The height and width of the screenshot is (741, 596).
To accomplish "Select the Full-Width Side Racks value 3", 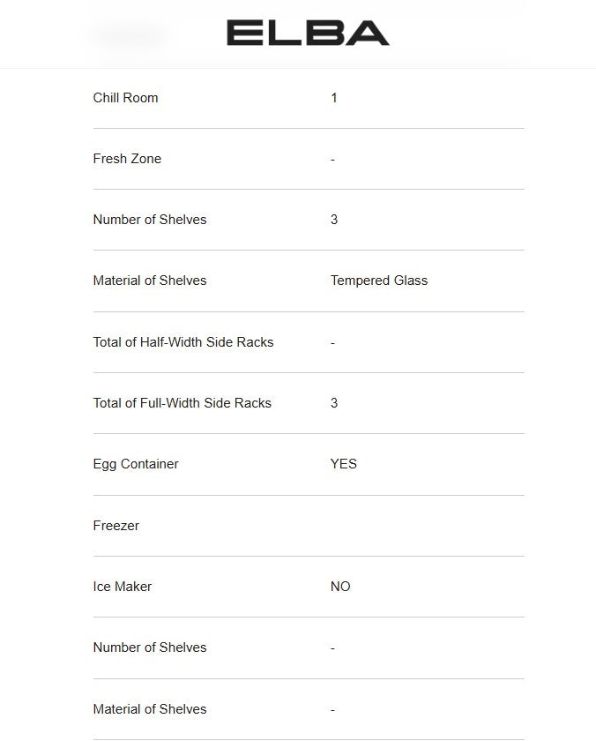I will click(334, 403).
